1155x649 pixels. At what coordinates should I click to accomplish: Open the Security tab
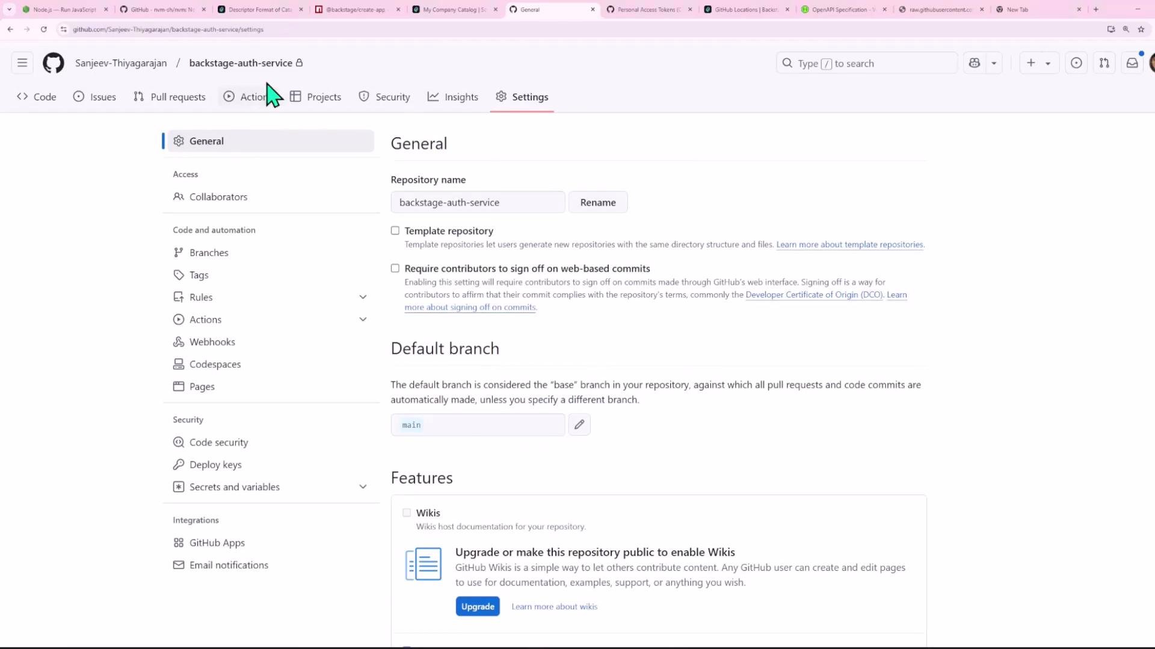tap(384, 97)
